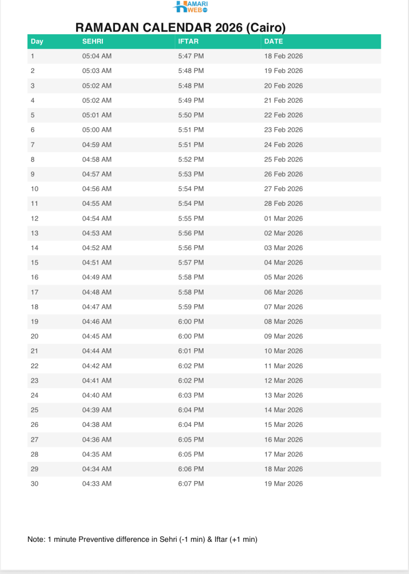Click day number 15 in the Day column

point(34,262)
